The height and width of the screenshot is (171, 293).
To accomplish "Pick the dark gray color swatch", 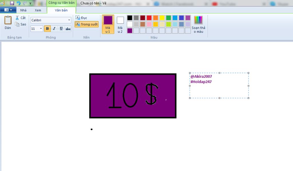I will pyautogui.click(x=136, y=18).
